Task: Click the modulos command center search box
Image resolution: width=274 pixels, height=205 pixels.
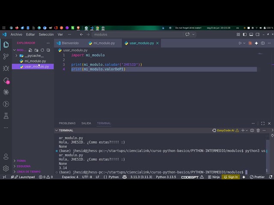Action: (138, 35)
